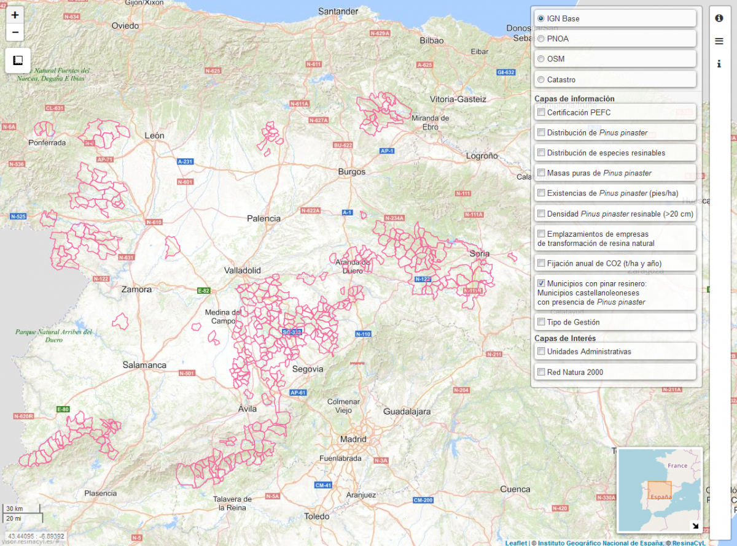Click the Oviedo city label
Image resolution: width=737 pixels, height=546 pixels.
point(126,26)
